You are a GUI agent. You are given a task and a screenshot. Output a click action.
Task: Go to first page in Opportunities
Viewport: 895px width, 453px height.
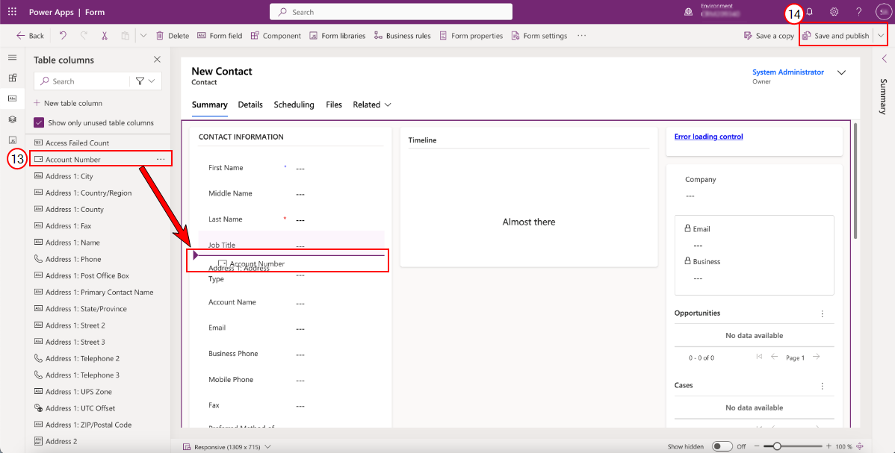click(x=759, y=357)
